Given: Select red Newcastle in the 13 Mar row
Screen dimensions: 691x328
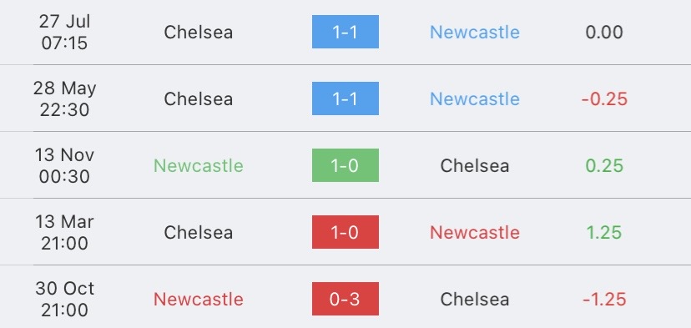Looking at the screenshot, I should click(x=475, y=232).
